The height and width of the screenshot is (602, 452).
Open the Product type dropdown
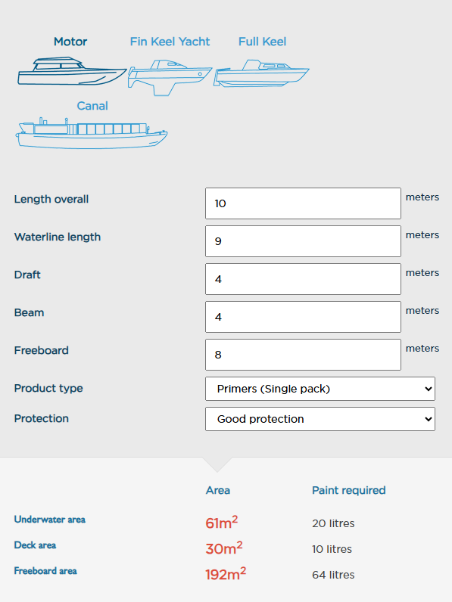pyautogui.click(x=320, y=389)
